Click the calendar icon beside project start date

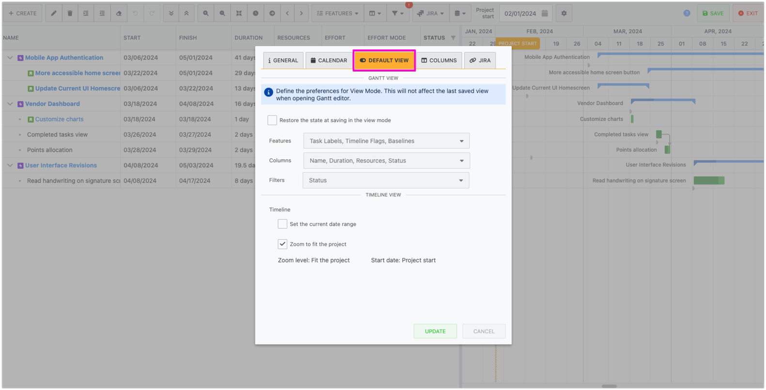coord(545,13)
